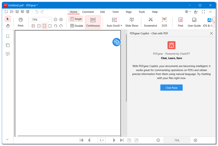Click the bottom bar 75% zoom indicator
Viewport: 218px width, 146px height.
(177, 140)
